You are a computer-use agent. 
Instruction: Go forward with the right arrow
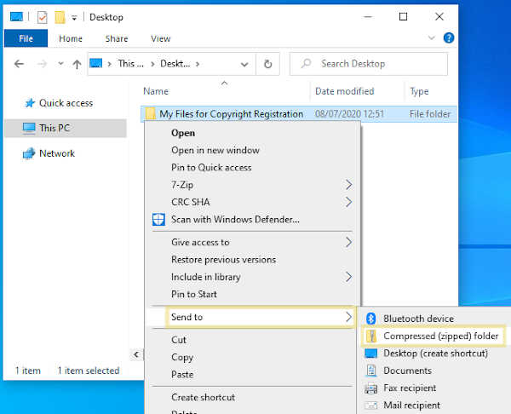pyautogui.click(x=42, y=64)
